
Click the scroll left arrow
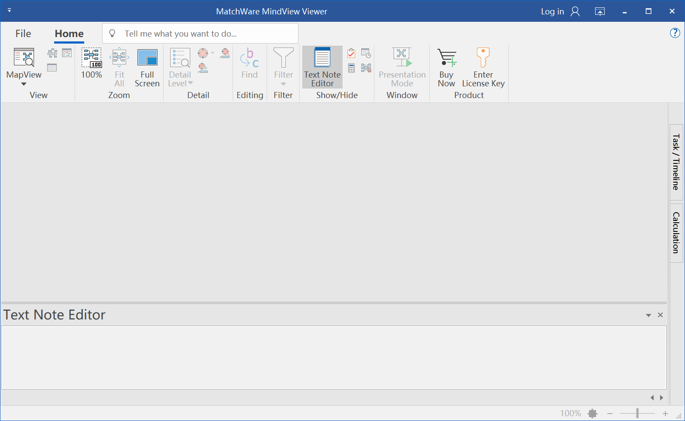(x=652, y=397)
